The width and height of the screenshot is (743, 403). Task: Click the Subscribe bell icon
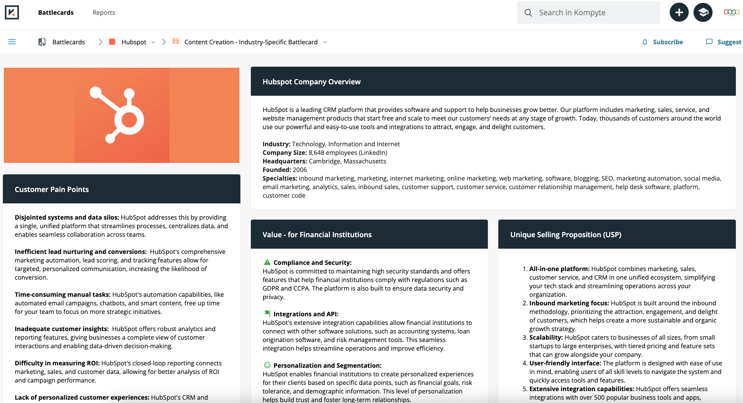tap(645, 42)
